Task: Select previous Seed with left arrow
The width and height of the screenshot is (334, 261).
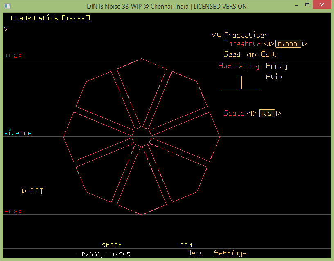Action: (249, 54)
